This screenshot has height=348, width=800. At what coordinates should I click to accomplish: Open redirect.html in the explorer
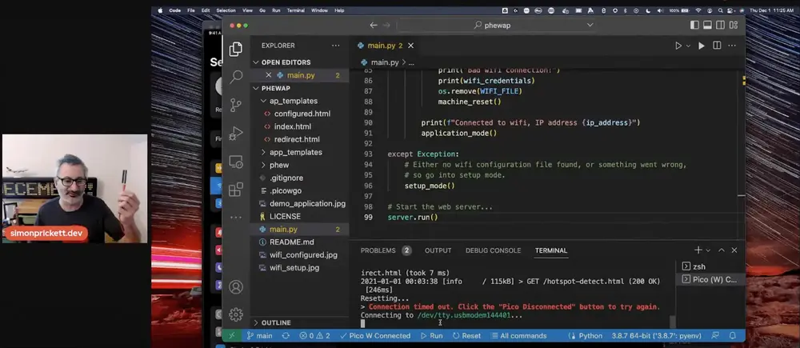(x=297, y=139)
